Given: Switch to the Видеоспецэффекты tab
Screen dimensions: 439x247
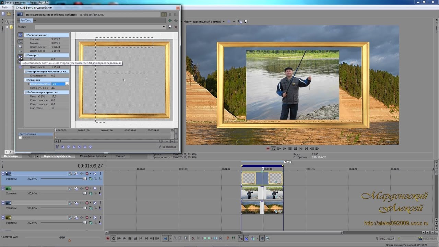Looking at the screenshot, I should pyautogui.click(x=58, y=156).
